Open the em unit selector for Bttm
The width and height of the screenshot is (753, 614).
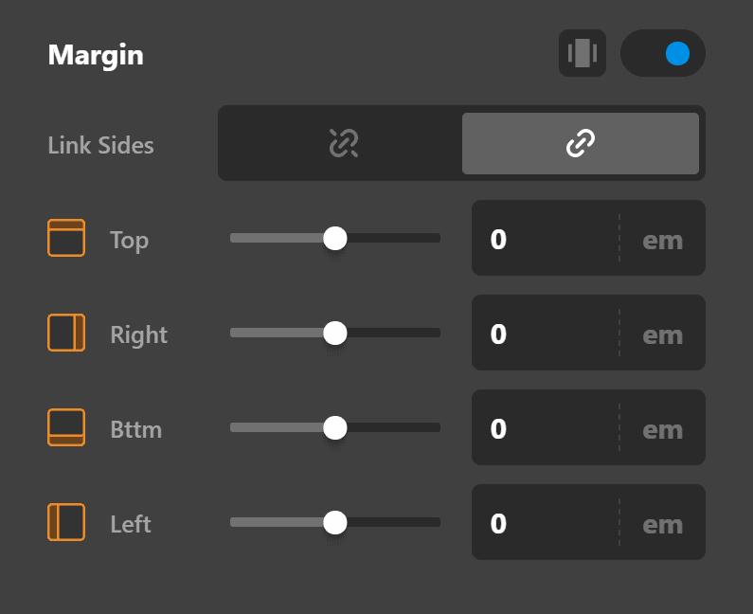point(663,429)
